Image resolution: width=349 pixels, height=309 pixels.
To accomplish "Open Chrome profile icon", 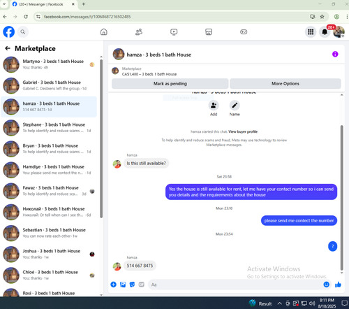I will tap(336, 17).
